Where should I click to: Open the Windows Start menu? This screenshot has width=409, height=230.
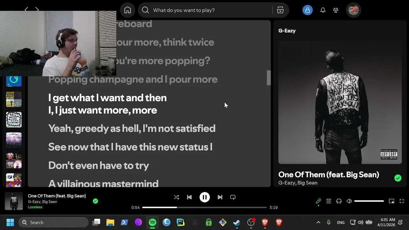[10, 222]
